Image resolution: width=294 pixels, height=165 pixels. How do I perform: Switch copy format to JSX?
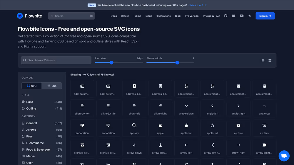pyautogui.click(x=52, y=86)
